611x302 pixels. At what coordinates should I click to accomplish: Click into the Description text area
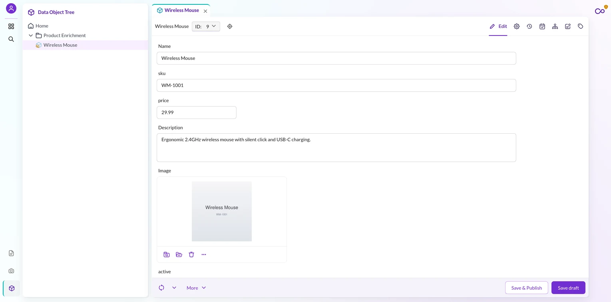[336, 148]
